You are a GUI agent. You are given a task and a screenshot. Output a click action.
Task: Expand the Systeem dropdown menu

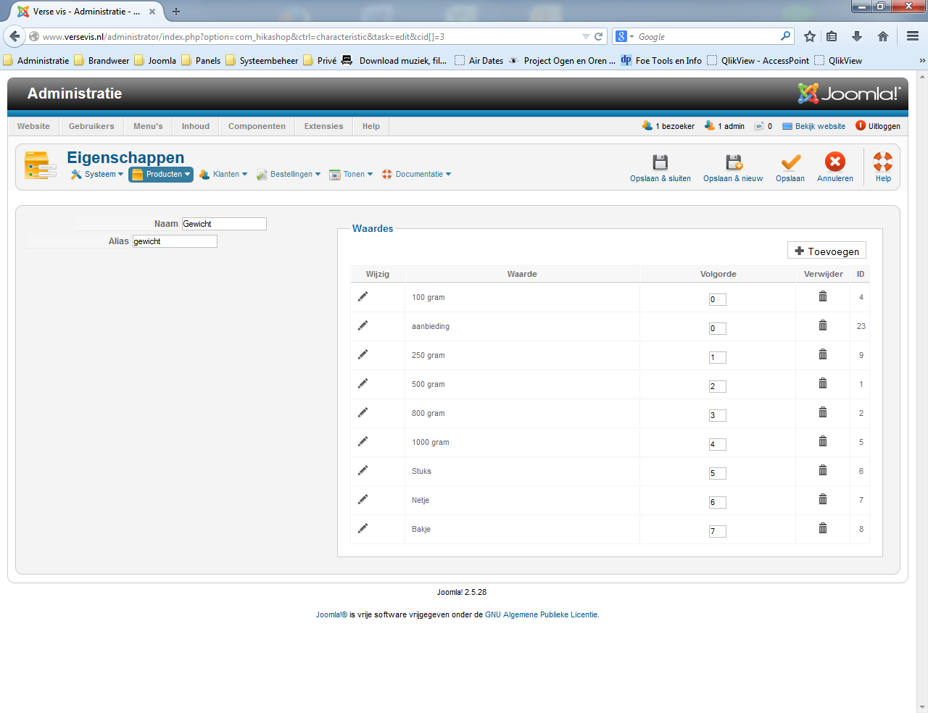pyautogui.click(x=97, y=175)
